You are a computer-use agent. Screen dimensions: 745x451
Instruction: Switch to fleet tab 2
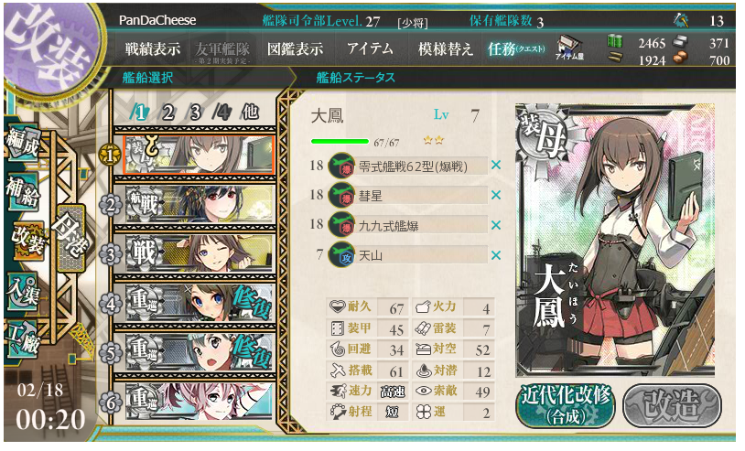coord(167,113)
